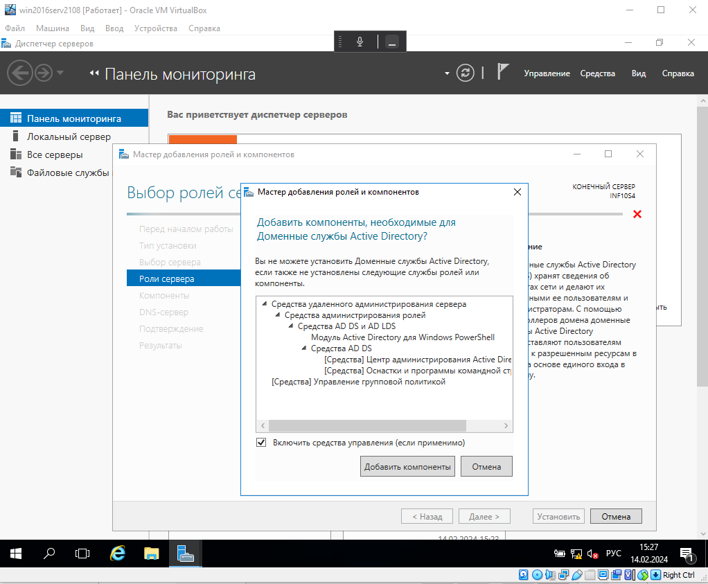Click Server Manager forward navigation arrow
Image resolution: width=708 pixels, height=584 pixels.
coord(44,73)
